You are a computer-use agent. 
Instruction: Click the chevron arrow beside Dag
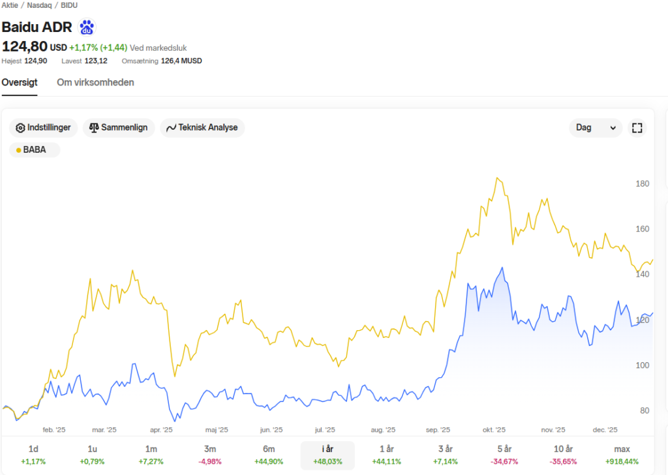pos(613,129)
